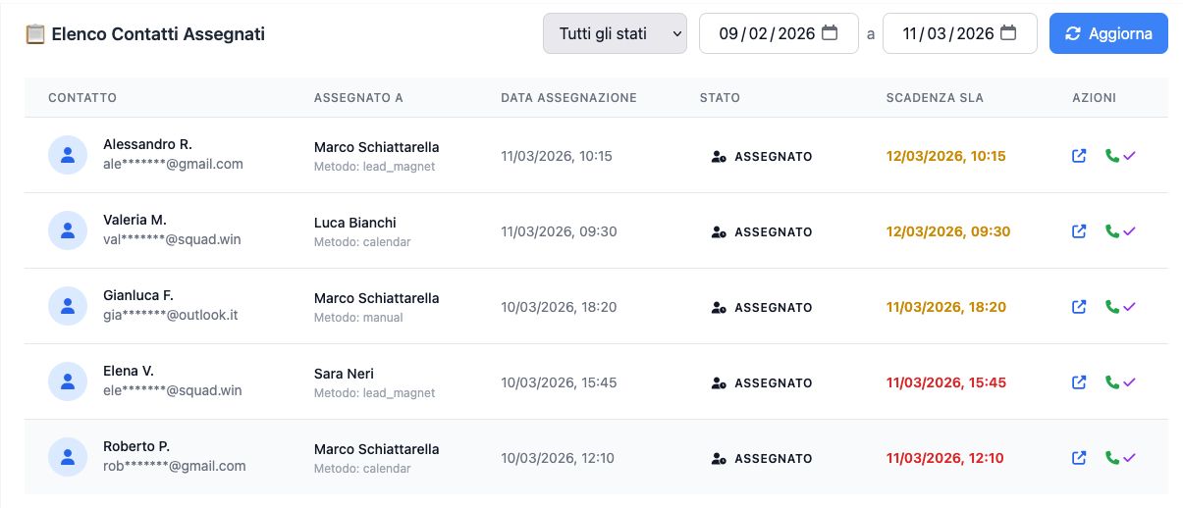Select the 'Scadenza SLA' column header
The image size is (1183, 508).
[934, 98]
